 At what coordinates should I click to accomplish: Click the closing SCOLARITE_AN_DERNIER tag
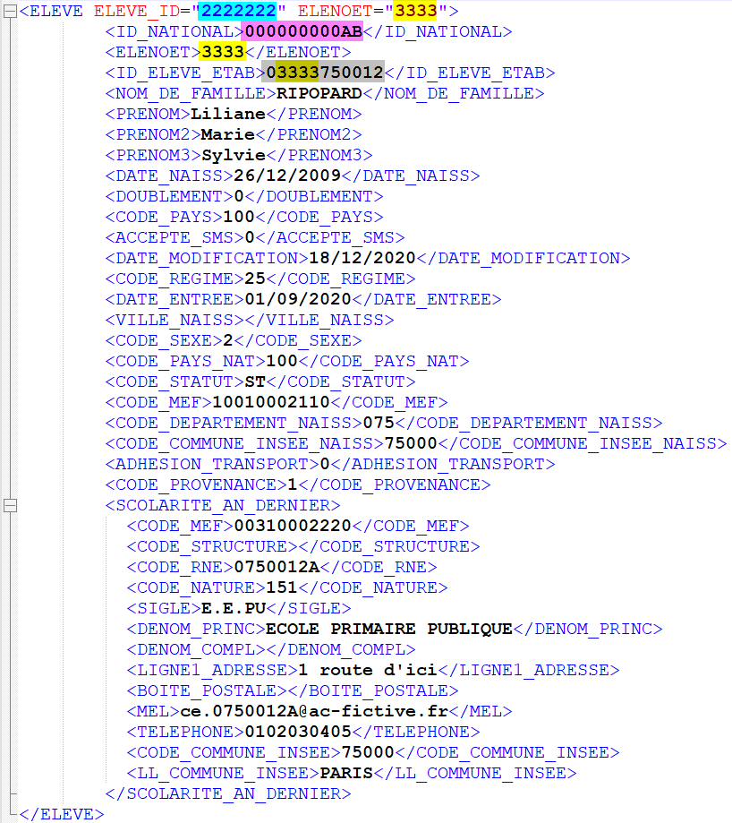click(228, 793)
